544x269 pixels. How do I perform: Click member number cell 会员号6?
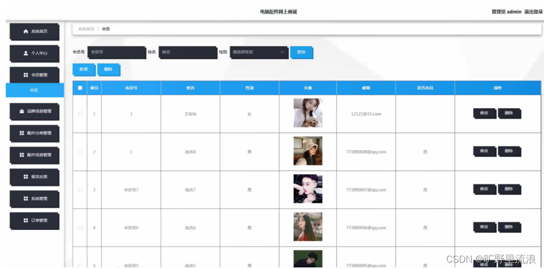click(x=131, y=228)
